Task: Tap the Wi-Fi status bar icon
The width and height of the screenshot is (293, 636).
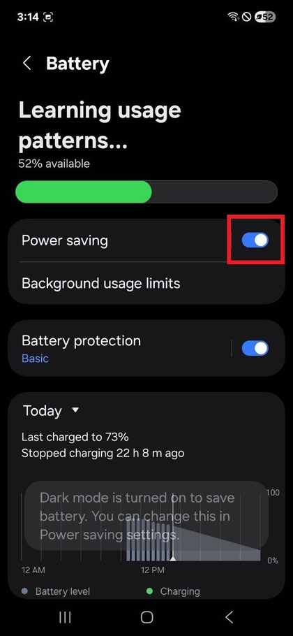Action: pos(233,17)
